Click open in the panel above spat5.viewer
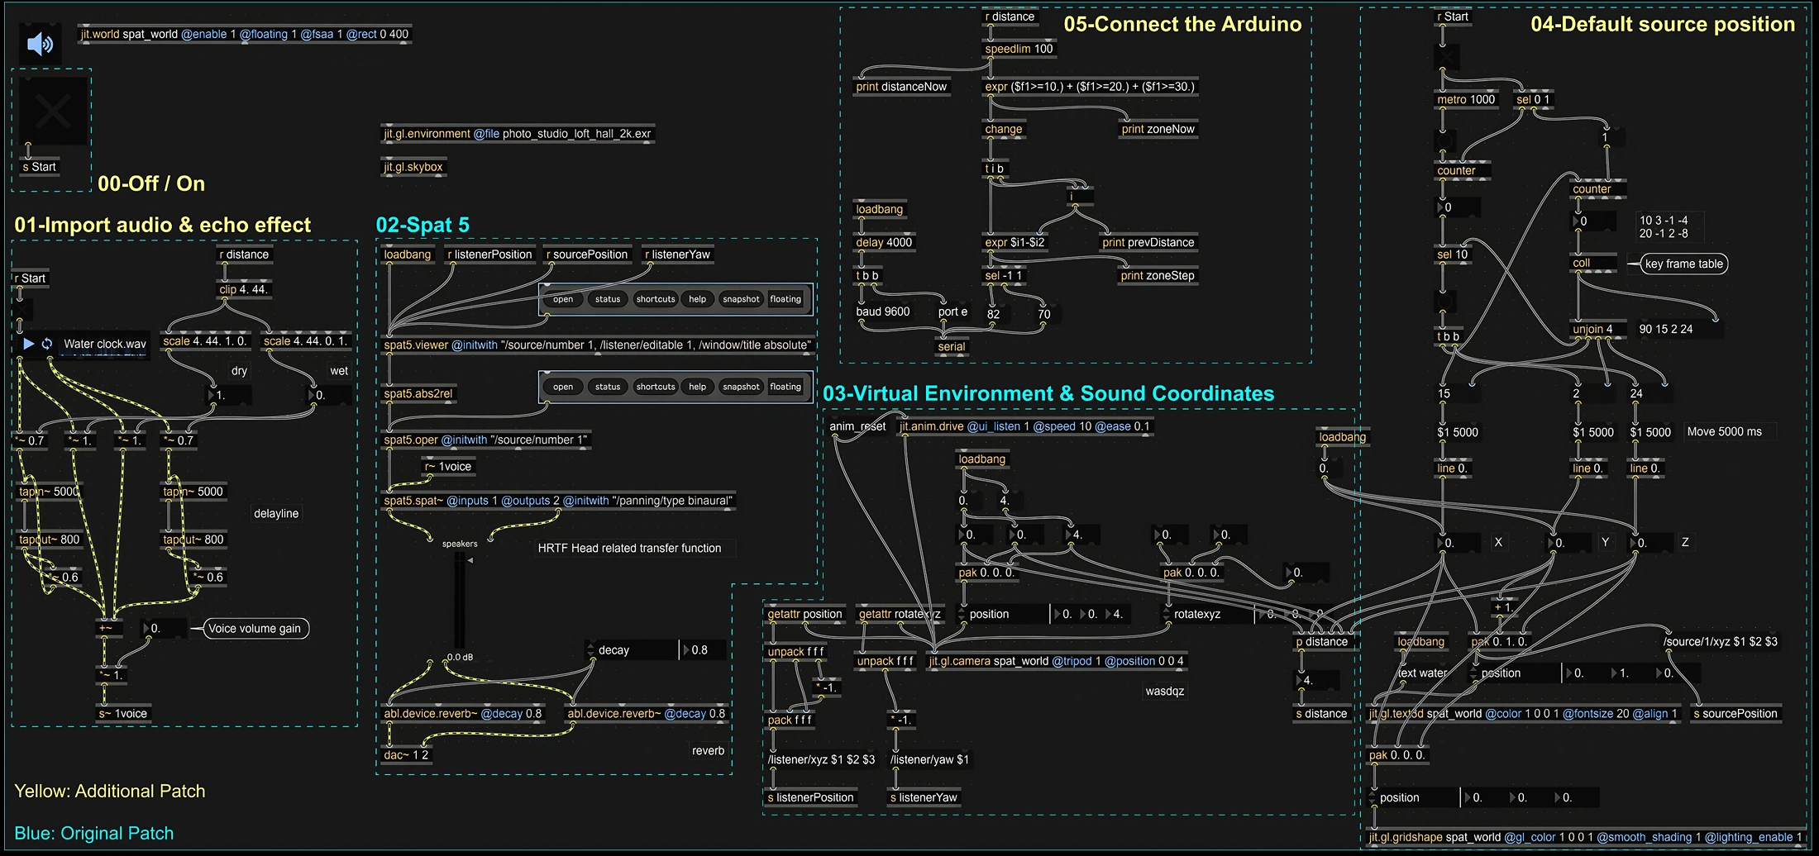The width and height of the screenshot is (1819, 856). (x=563, y=299)
